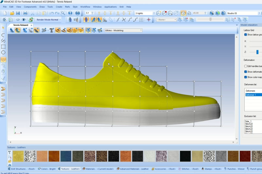Click the open folder icon in the textures panel
The height and width of the screenshot is (174, 262).
[x=9, y=161]
